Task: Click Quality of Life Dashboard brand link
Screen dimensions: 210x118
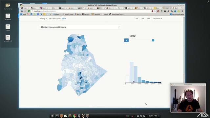Action: pos(52,19)
